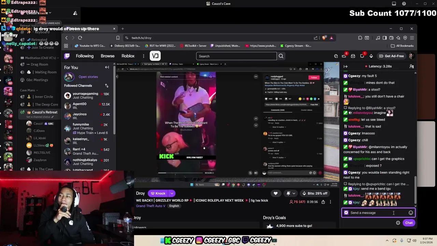Open the Roblox tab on Twitch
The width and height of the screenshot is (437, 246).
128,56
